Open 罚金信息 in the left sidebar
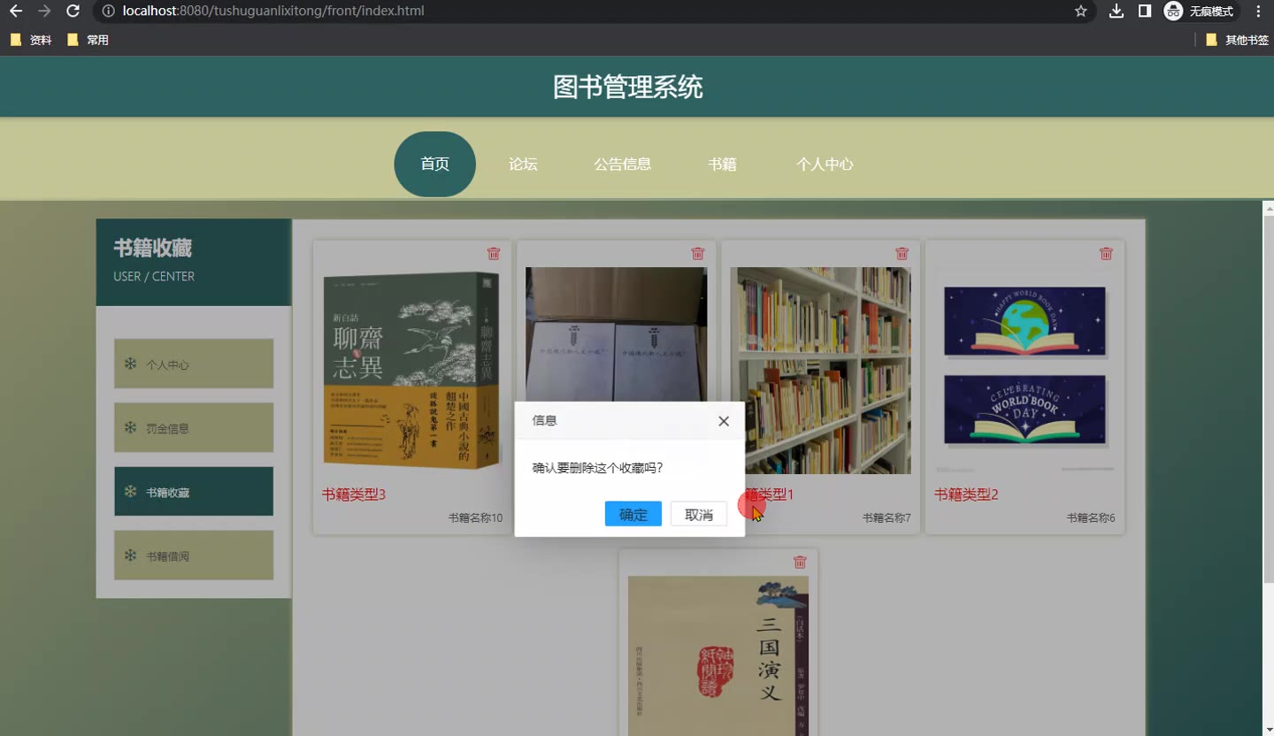This screenshot has width=1274, height=736. pyautogui.click(x=194, y=427)
